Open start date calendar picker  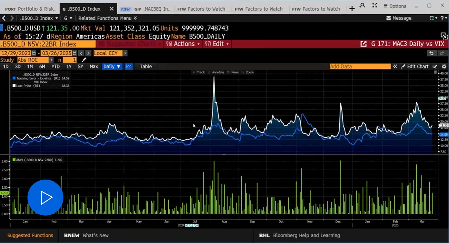click(34, 53)
